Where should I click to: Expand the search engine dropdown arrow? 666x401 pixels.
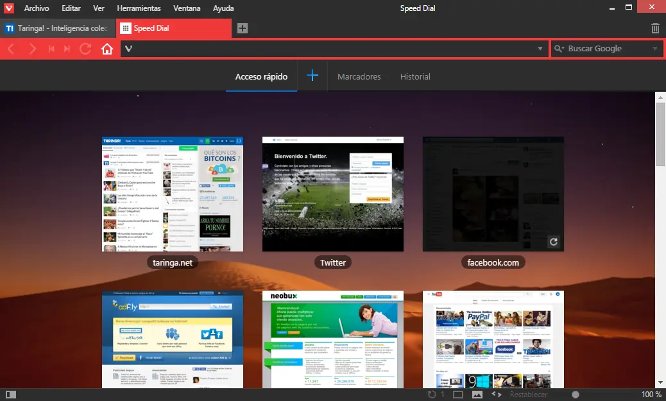[x=654, y=49]
